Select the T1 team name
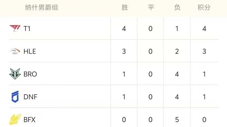 27,28
